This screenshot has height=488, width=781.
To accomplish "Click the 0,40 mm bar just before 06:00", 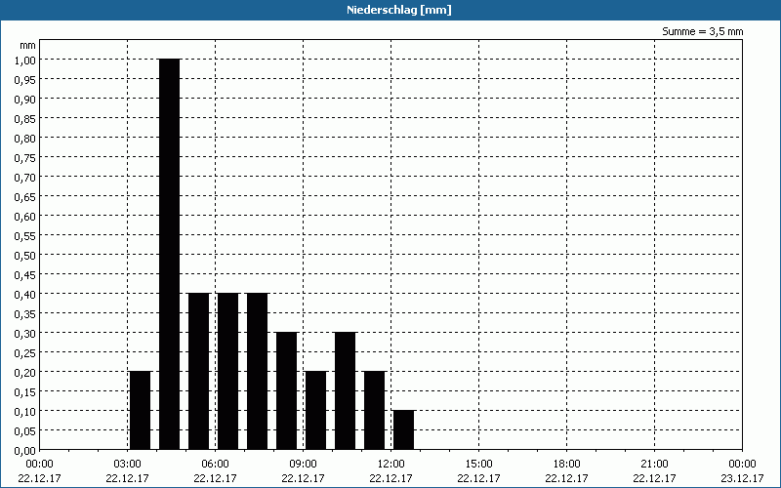I will point(199,372).
